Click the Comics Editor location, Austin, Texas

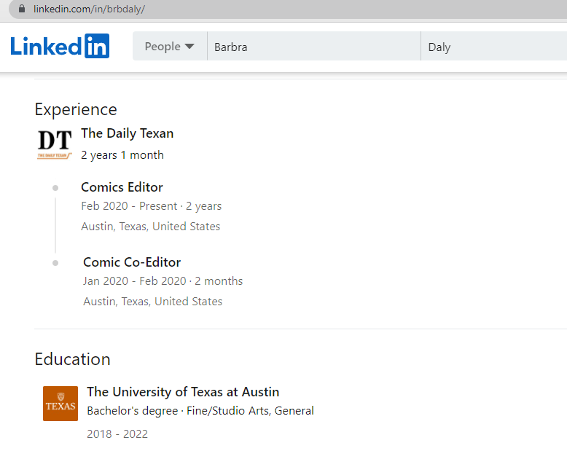click(x=150, y=227)
